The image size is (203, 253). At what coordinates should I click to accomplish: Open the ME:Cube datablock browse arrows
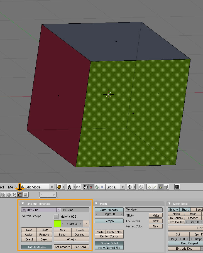click(x=24, y=210)
